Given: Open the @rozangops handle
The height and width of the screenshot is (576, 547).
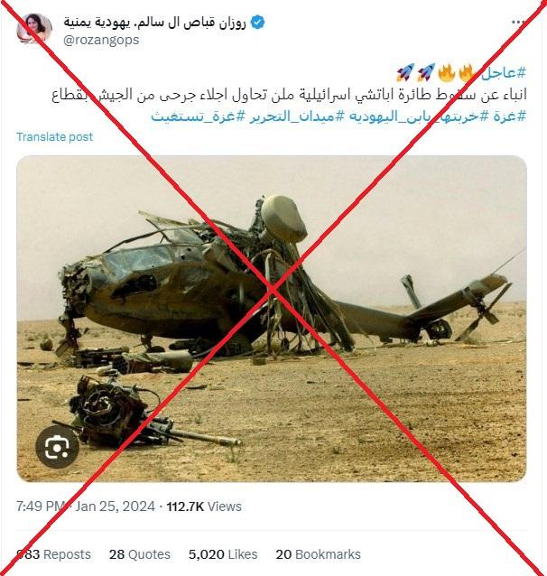Looking at the screenshot, I should [101, 40].
